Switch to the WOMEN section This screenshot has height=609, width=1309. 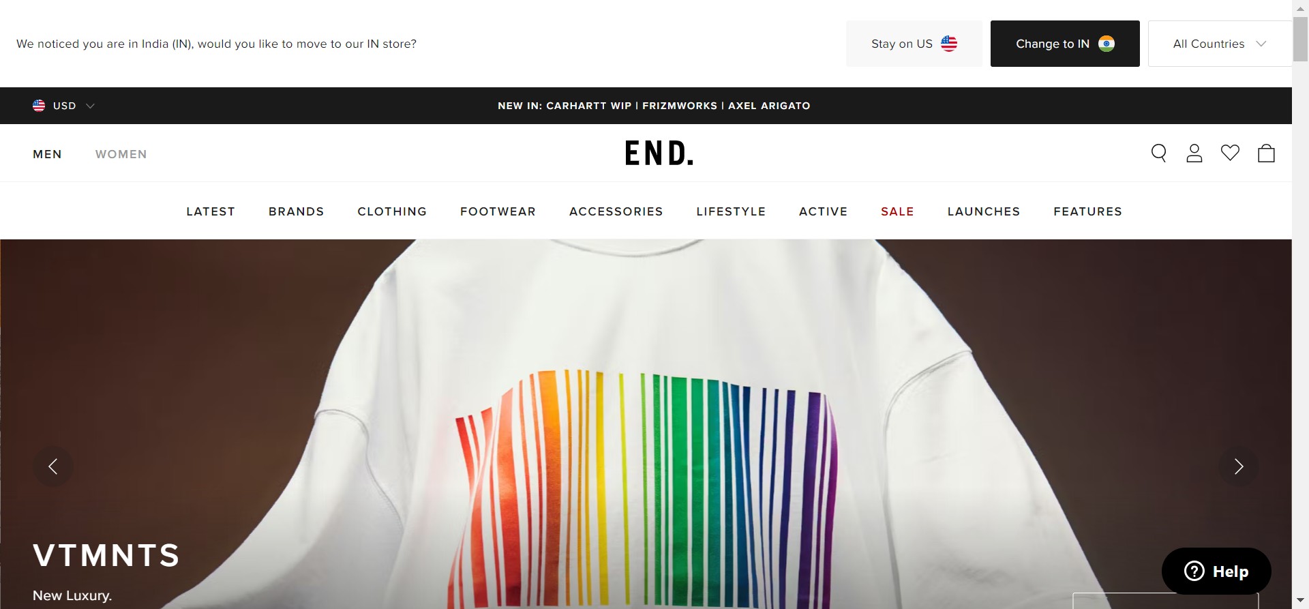point(121,154)
